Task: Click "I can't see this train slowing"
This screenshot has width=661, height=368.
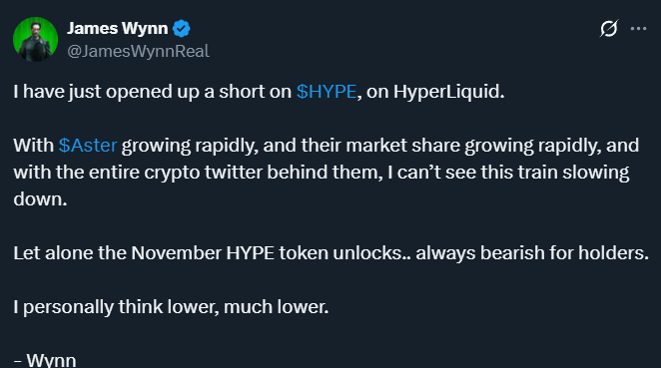Action: pyautogui.click(x=508, y=173)
